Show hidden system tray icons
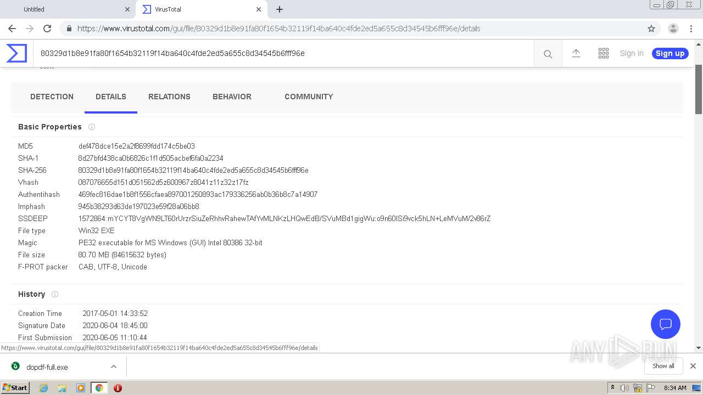The width and height of the screenshot is (703, 395). click(612, 387)
